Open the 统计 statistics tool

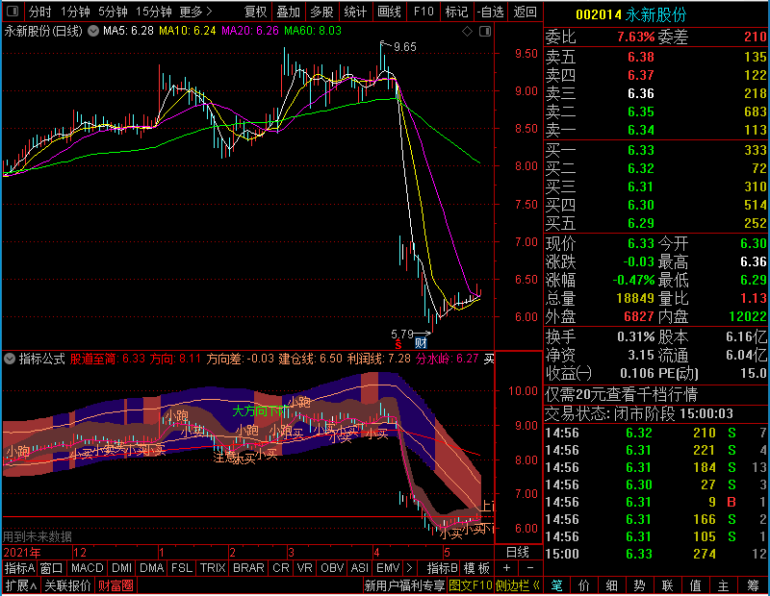(x=355, y=12)
